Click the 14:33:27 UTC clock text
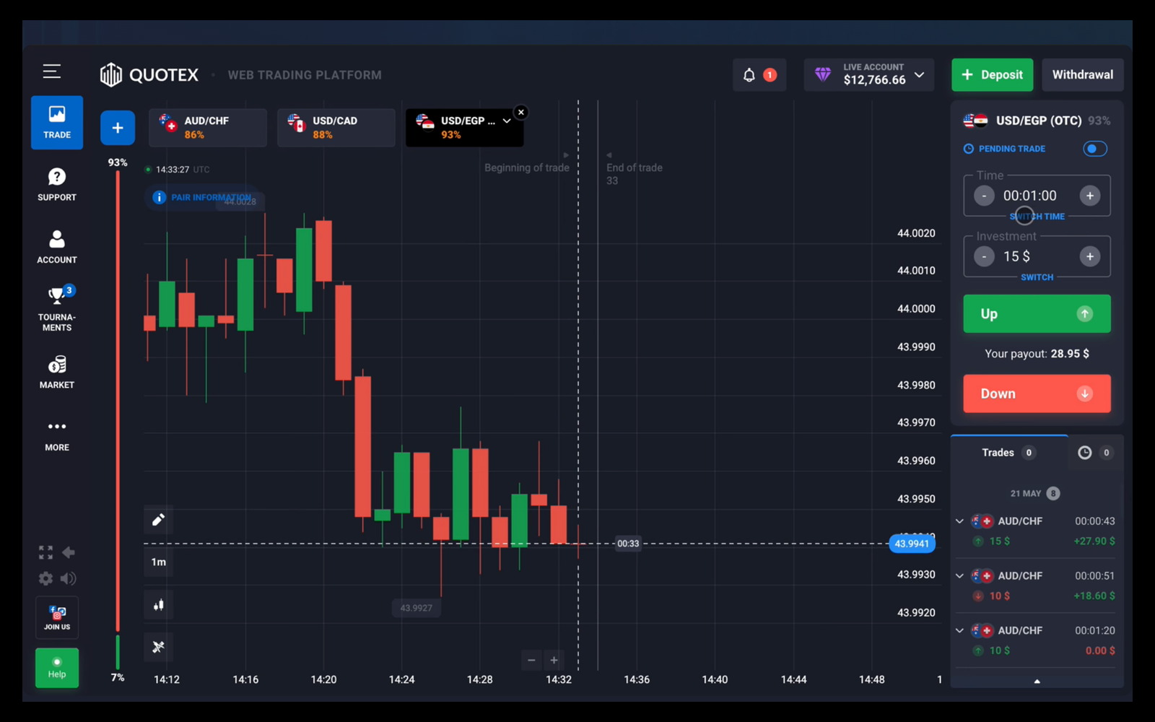The width and height of the screenshot is (1155, 722). click(x=183, y=170)
